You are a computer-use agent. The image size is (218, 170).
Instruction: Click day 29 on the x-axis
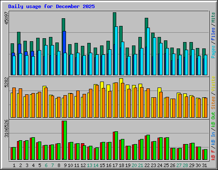(192, 165)
